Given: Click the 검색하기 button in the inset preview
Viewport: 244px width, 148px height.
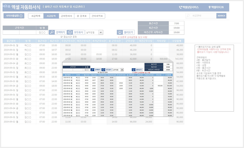Looking at the screenshot, I should [x=96, y=70].
